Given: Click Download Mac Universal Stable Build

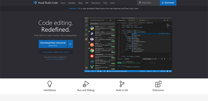Looking at the screenshot, I should click(x=53, y=44).
